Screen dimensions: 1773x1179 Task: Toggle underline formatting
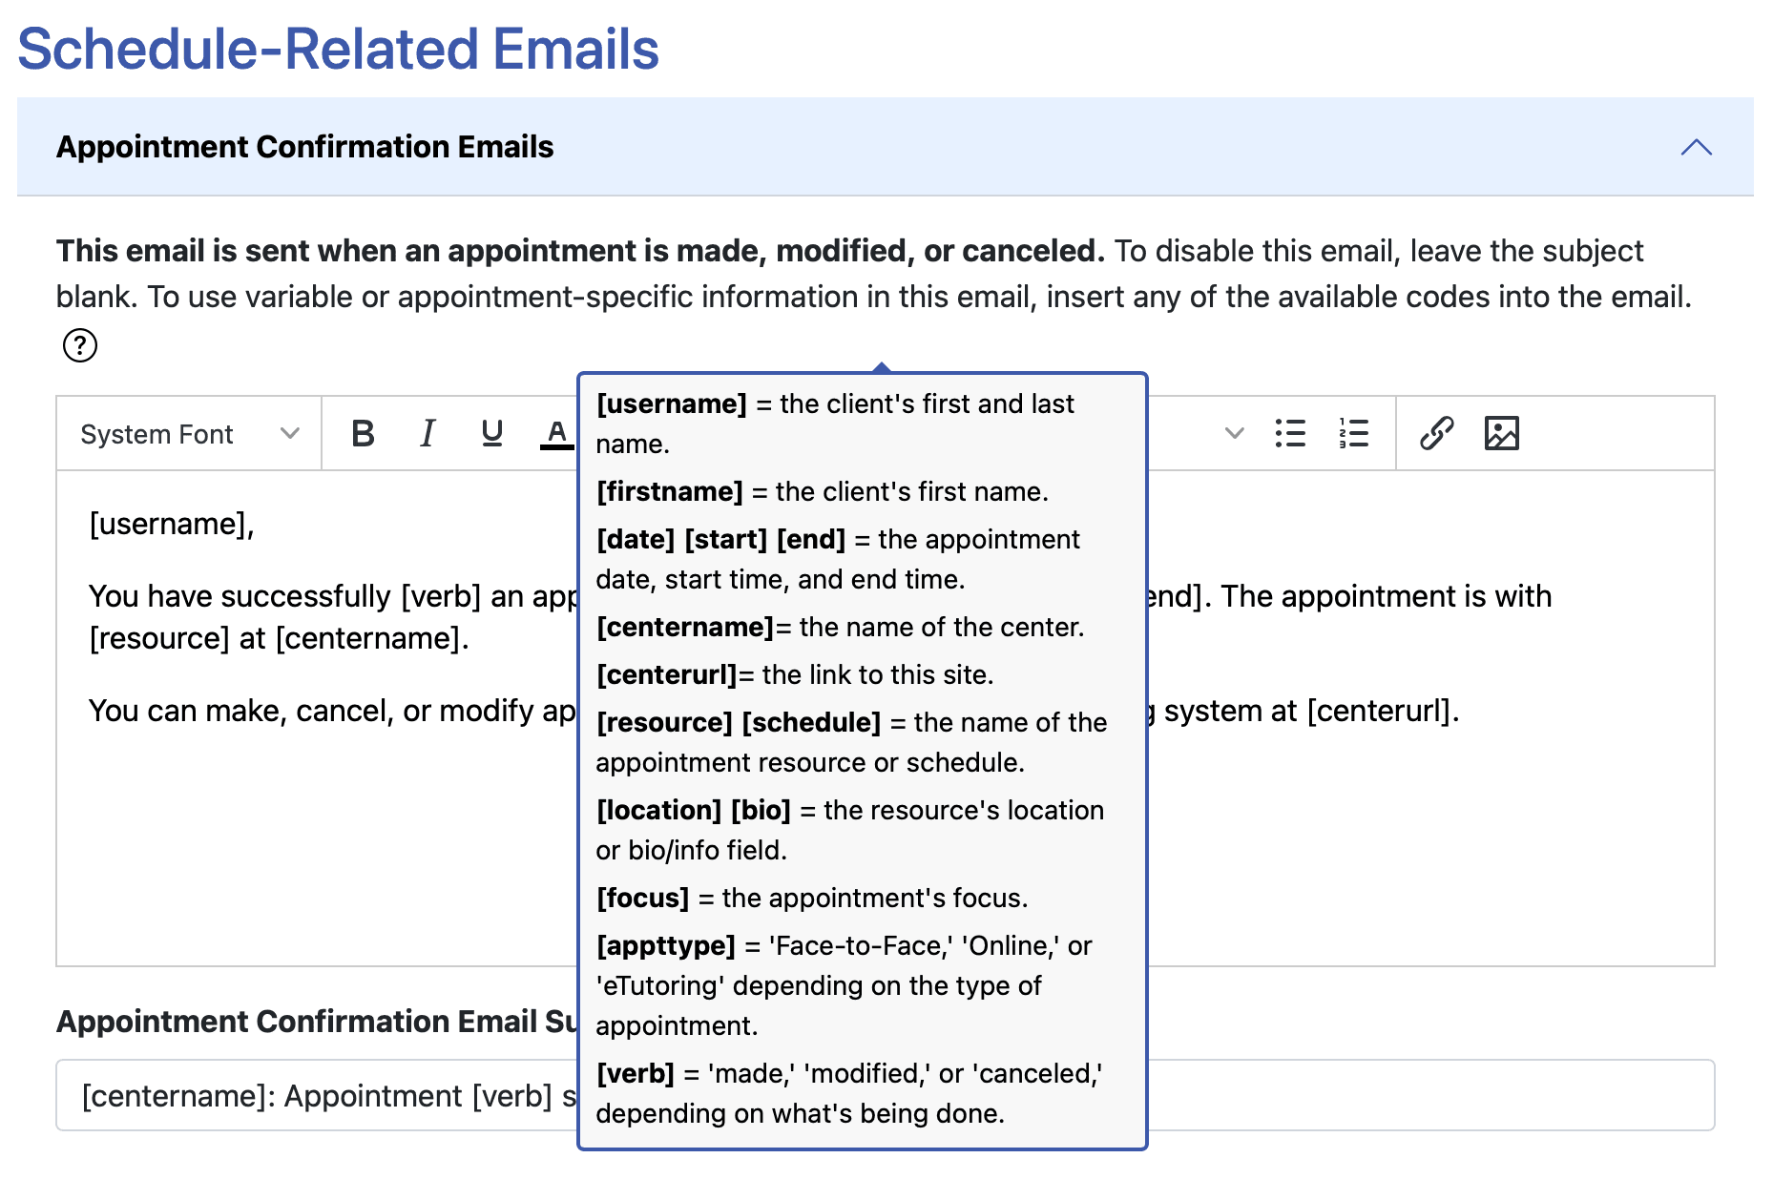490,434
